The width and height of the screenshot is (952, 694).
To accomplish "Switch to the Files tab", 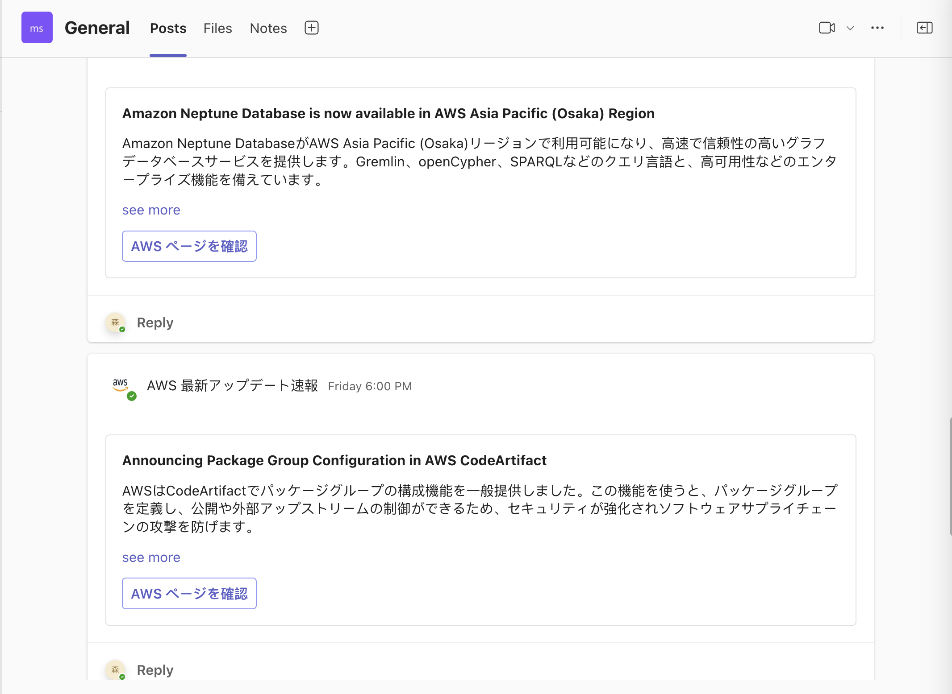I will tap(217, 28).
